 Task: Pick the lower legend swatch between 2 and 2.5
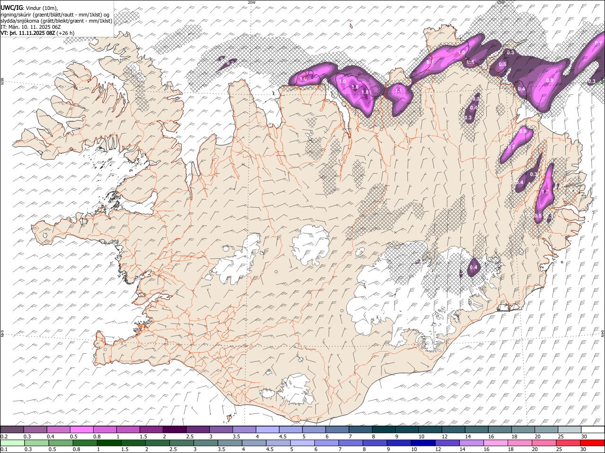click(157, 443)
